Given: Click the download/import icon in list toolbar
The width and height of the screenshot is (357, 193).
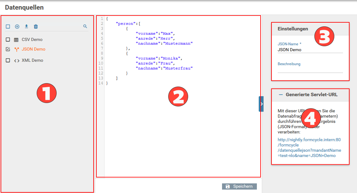Looking at the screenshot, I should point(26,27).
